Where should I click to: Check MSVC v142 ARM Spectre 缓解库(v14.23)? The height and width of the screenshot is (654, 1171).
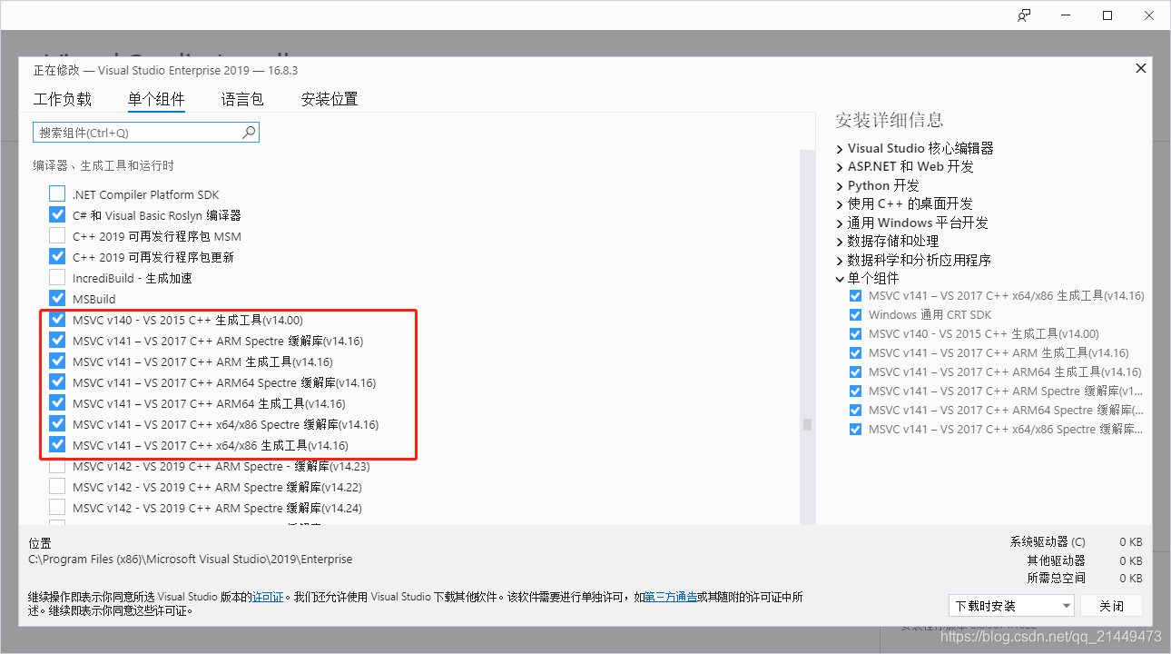[x=57, y=466]
